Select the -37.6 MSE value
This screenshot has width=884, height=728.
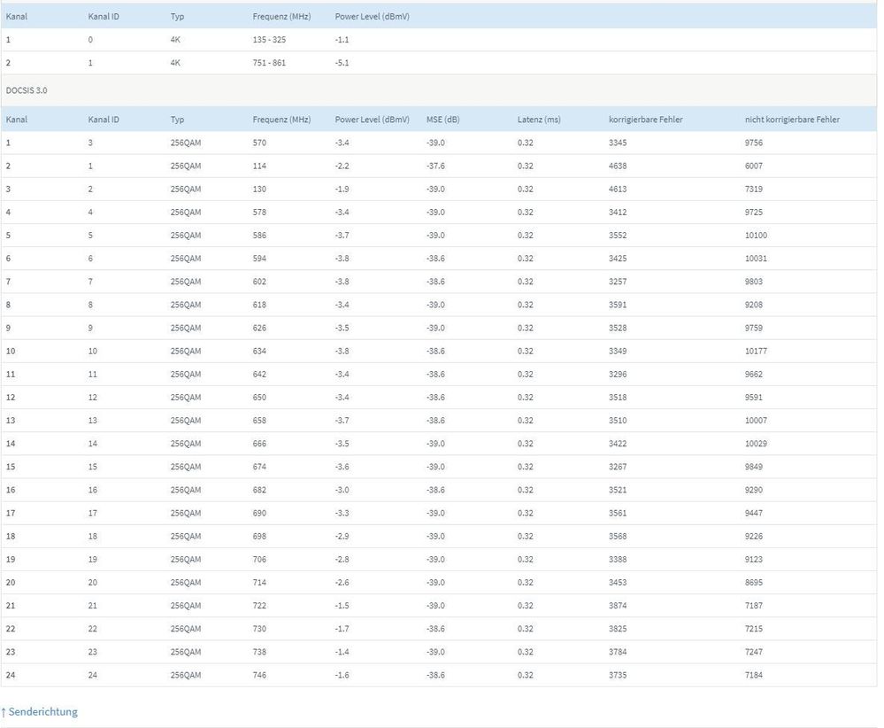[435, 166]
